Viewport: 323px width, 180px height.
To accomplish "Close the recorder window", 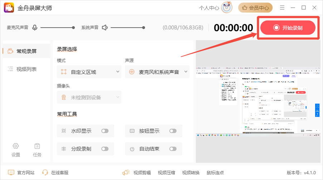I will (314, 8).
